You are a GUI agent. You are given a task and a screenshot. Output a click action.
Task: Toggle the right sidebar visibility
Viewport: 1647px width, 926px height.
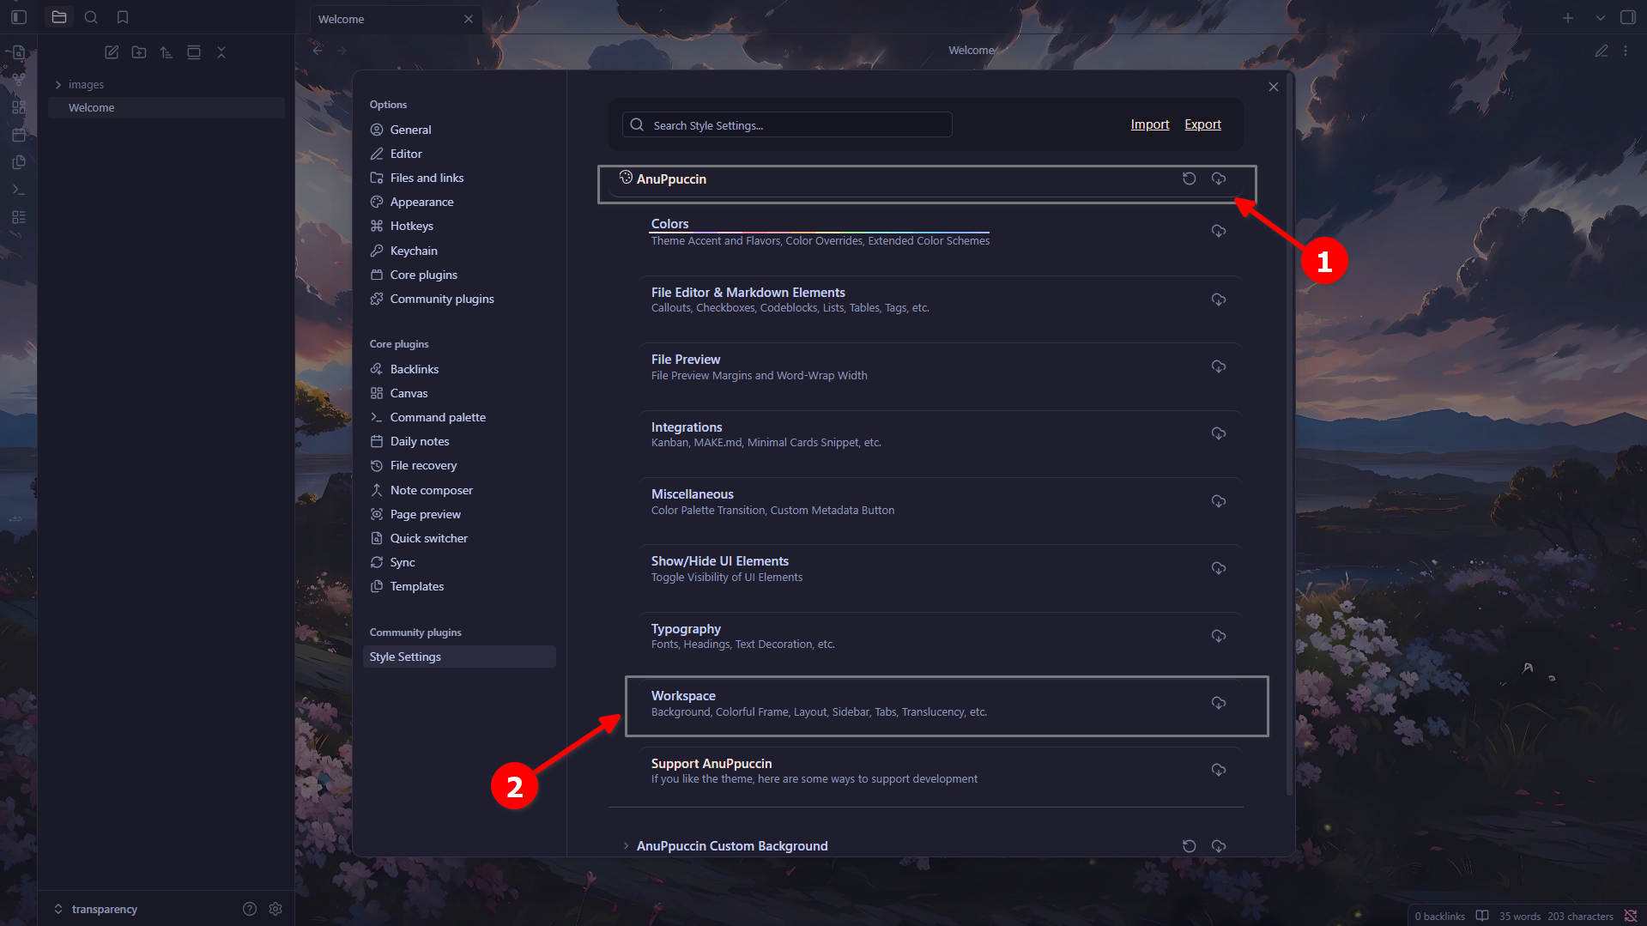(x=1627, y=17)
